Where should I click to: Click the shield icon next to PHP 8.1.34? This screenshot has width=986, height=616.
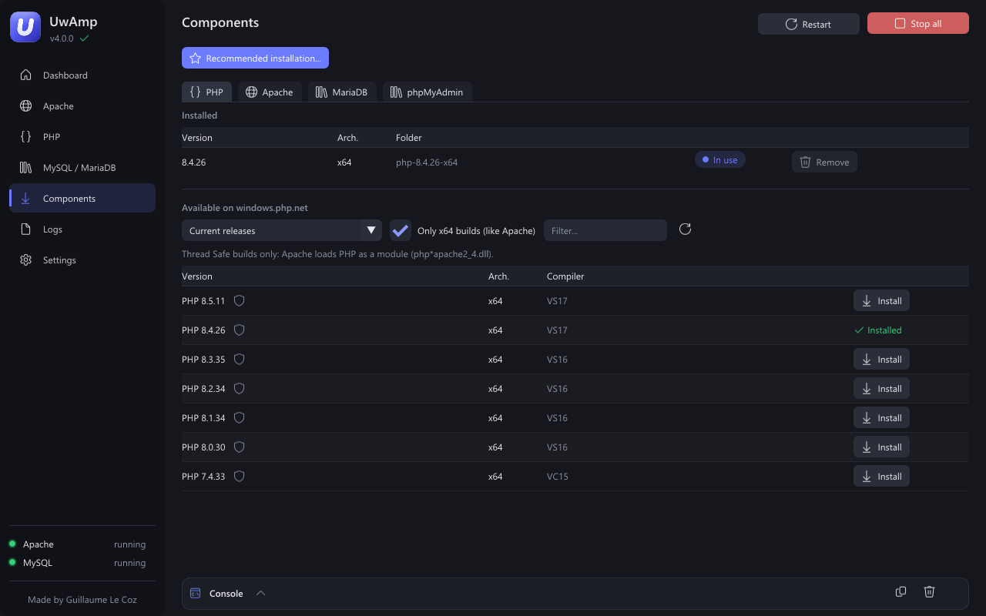click(x=239, y=418)
